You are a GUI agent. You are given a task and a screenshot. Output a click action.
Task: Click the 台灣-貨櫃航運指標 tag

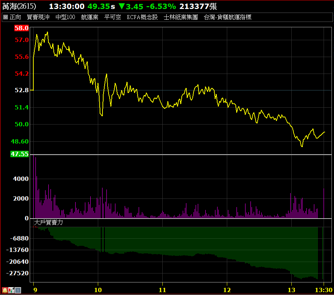click(x=228, y=17)
